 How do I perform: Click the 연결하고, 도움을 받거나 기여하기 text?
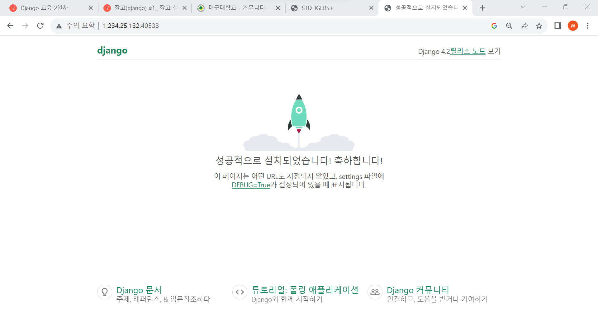pos(437,299)
